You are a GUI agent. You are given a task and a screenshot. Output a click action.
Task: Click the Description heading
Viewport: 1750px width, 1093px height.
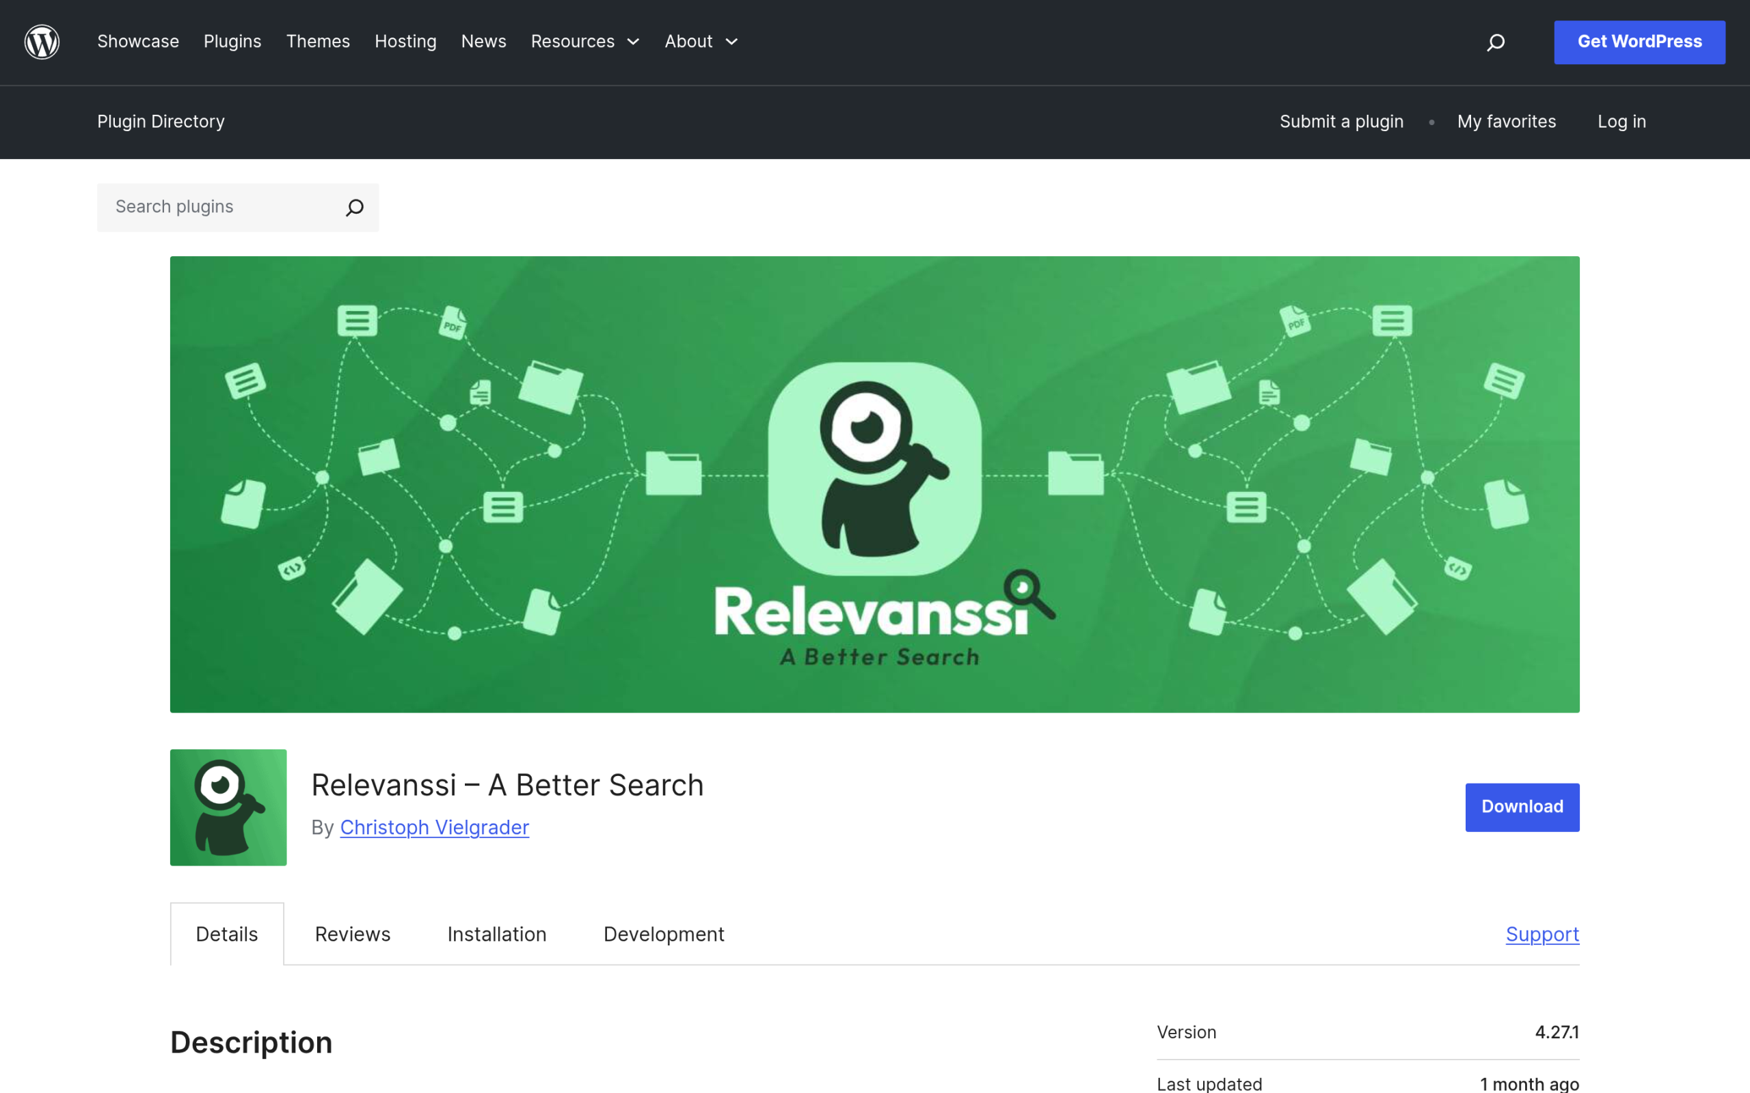(251, 1042)
